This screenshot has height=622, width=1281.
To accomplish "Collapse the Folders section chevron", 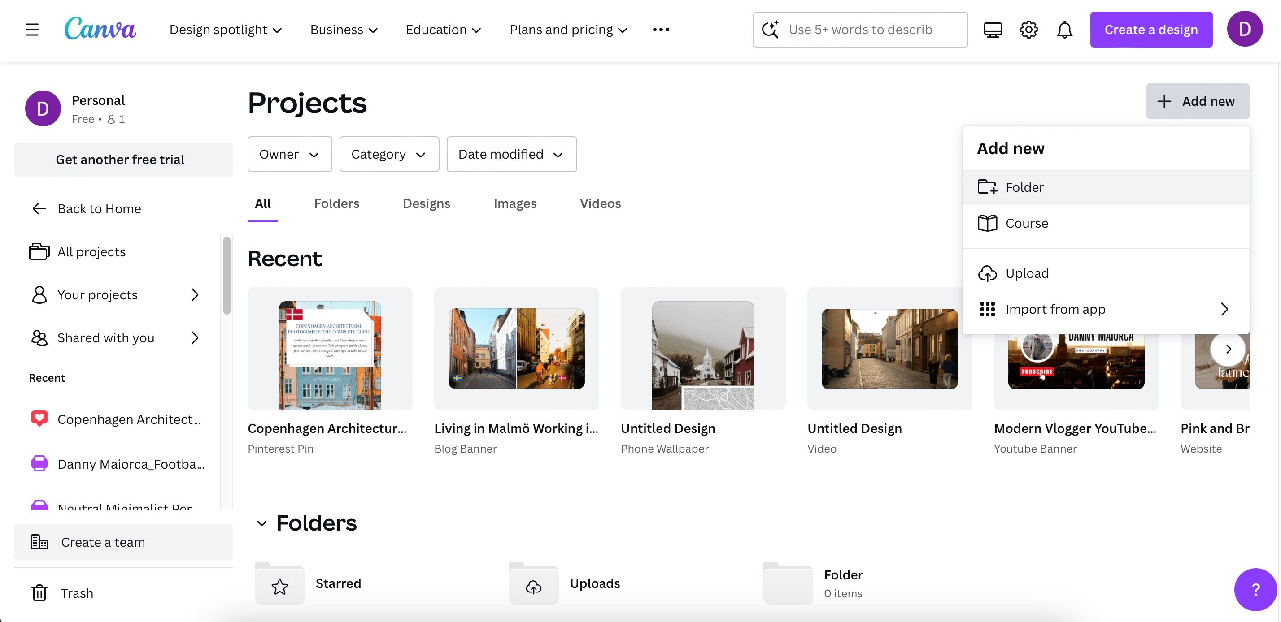I will (x=262, y=523).
